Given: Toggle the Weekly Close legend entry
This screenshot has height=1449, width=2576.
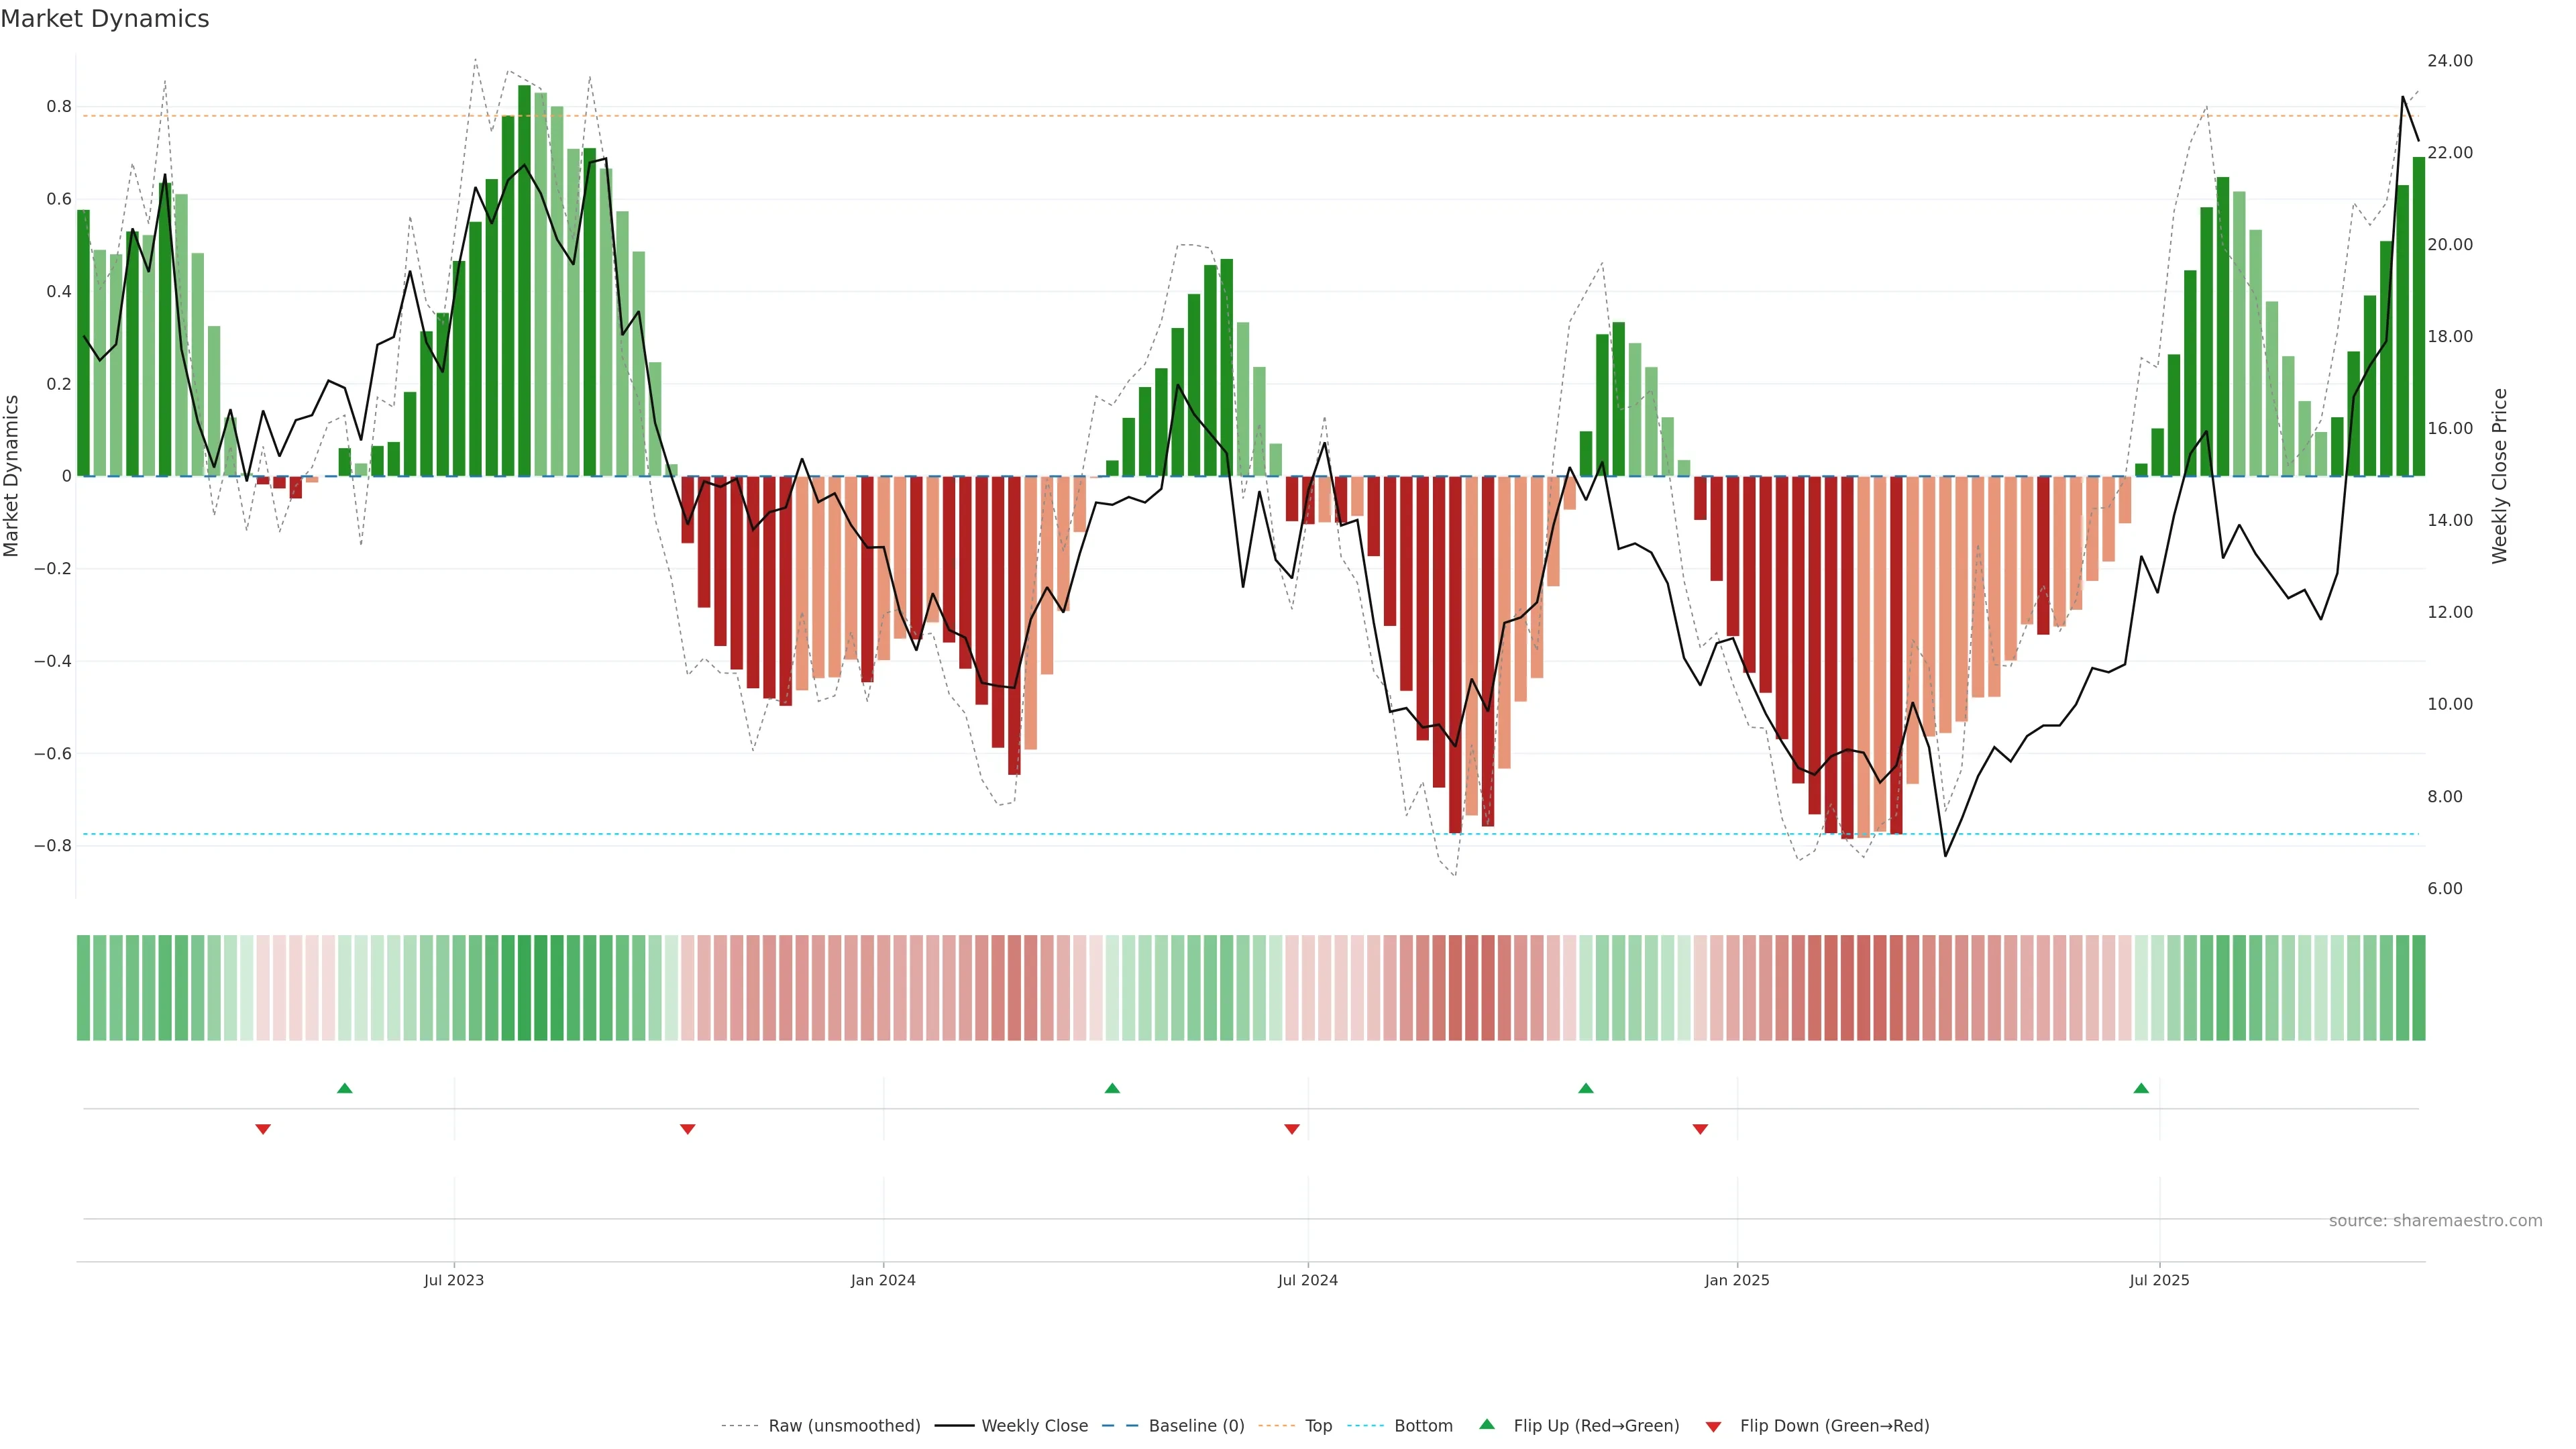Looking at the screenshot, I should coord(1034,1426).
